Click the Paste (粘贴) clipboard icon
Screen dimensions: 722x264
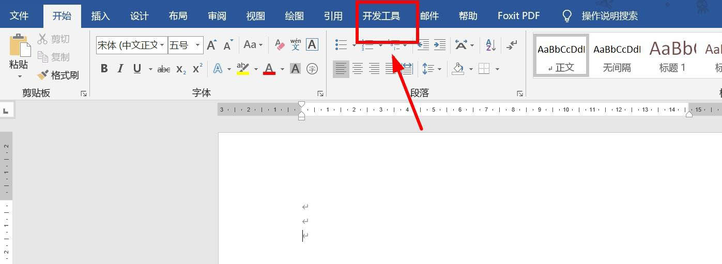click(20, 45)
